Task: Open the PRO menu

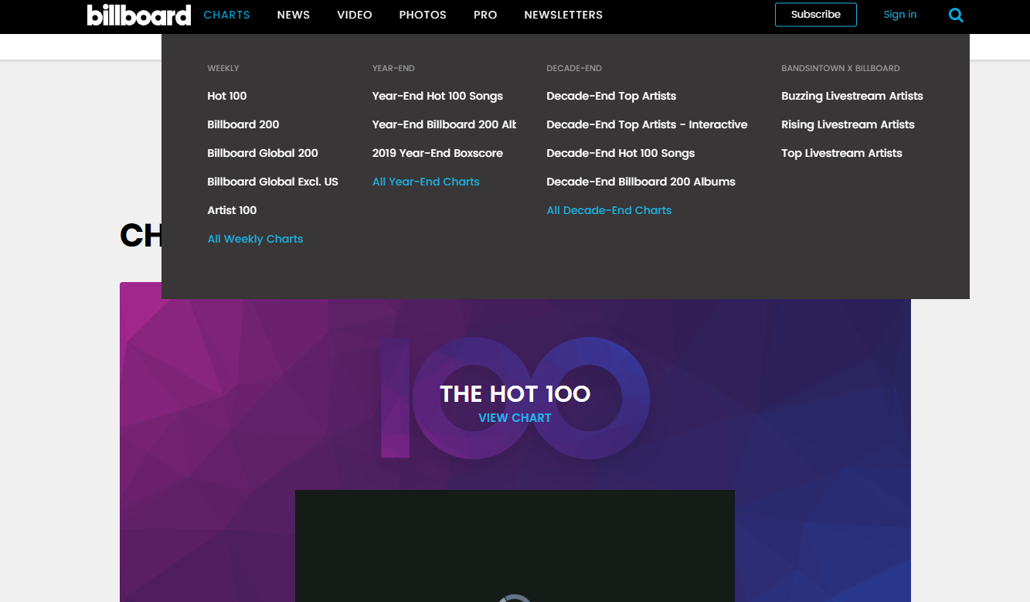Action: tap(485, 15)
